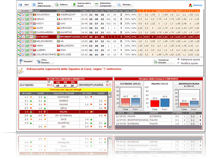Select the 1,3 home odds in ELFSBORG row

click(140, 37)
